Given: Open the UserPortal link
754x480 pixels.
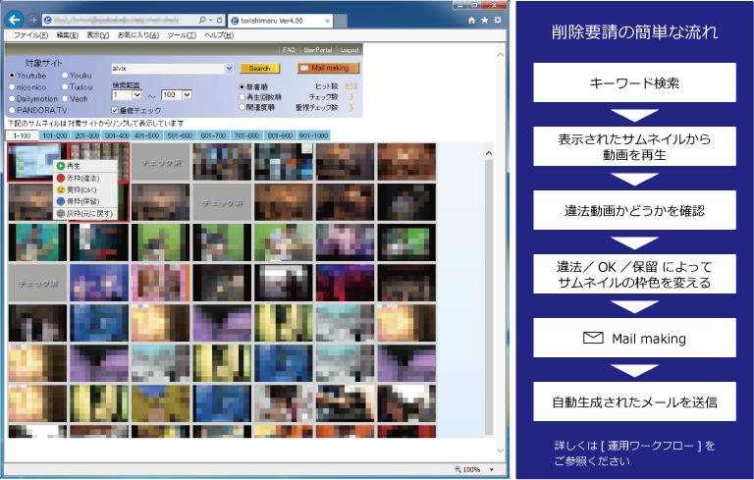Looking at the screenshot, I should tap(318, 50).
